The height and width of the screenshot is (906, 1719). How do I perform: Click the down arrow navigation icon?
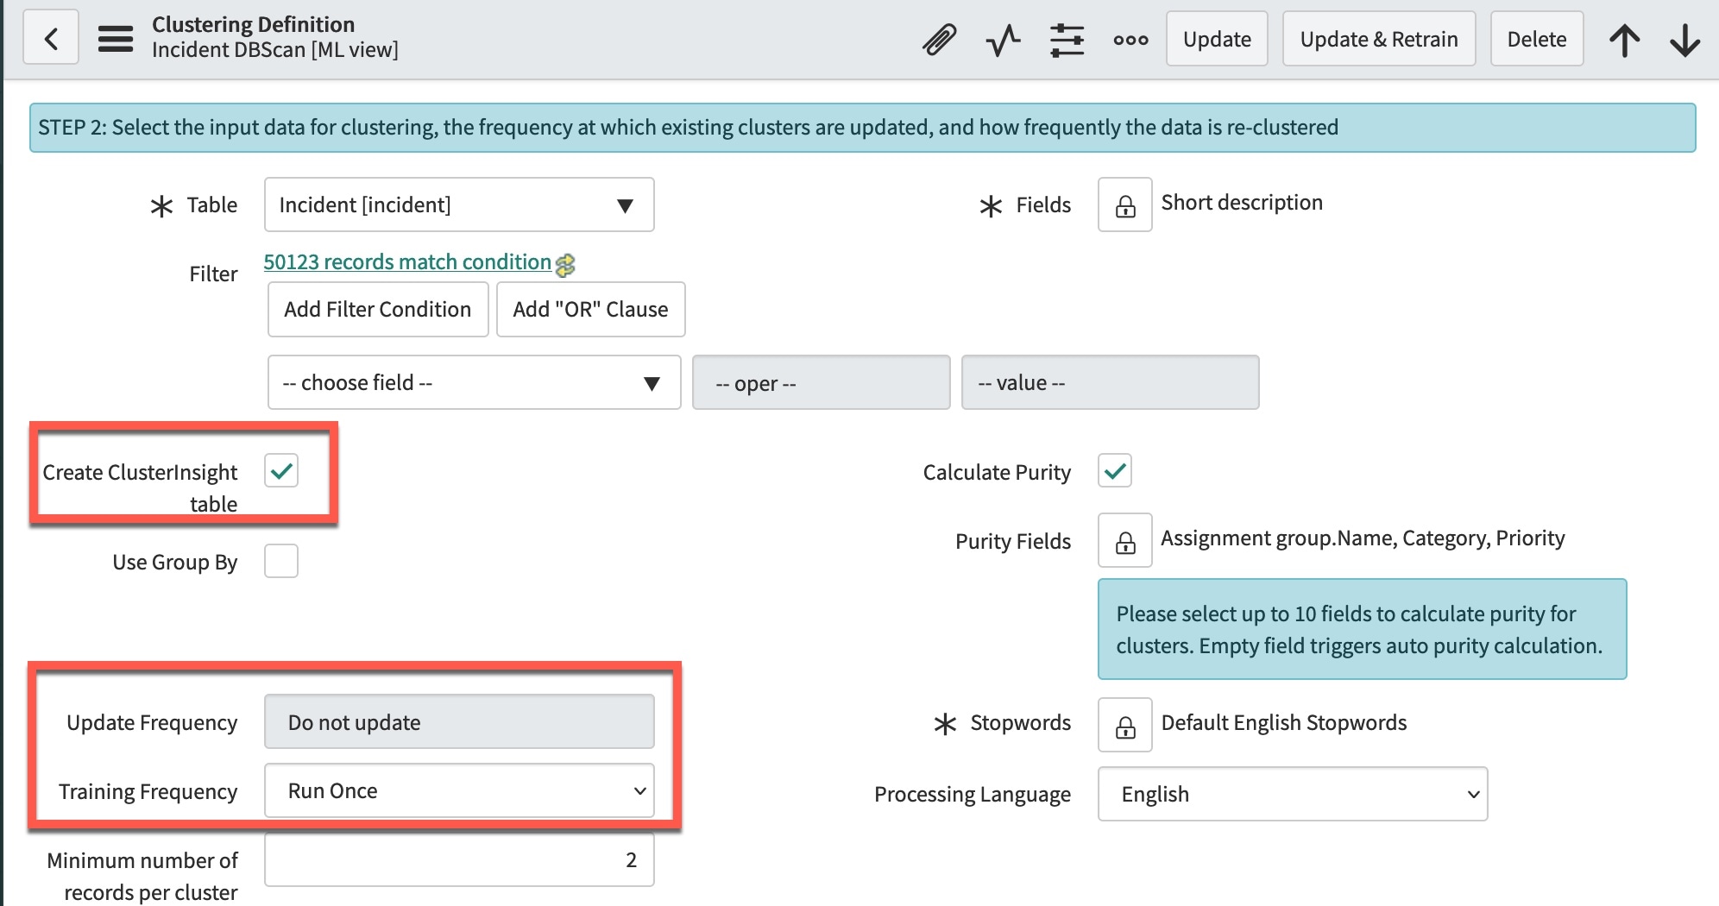pos(1685,38)
